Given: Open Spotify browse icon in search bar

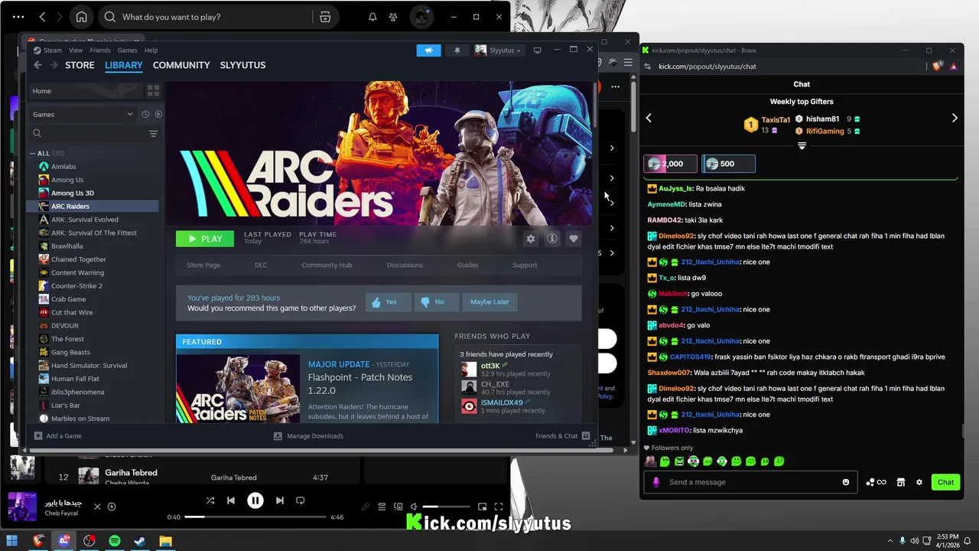Looking at the screenshot, I should coord(325,17).
